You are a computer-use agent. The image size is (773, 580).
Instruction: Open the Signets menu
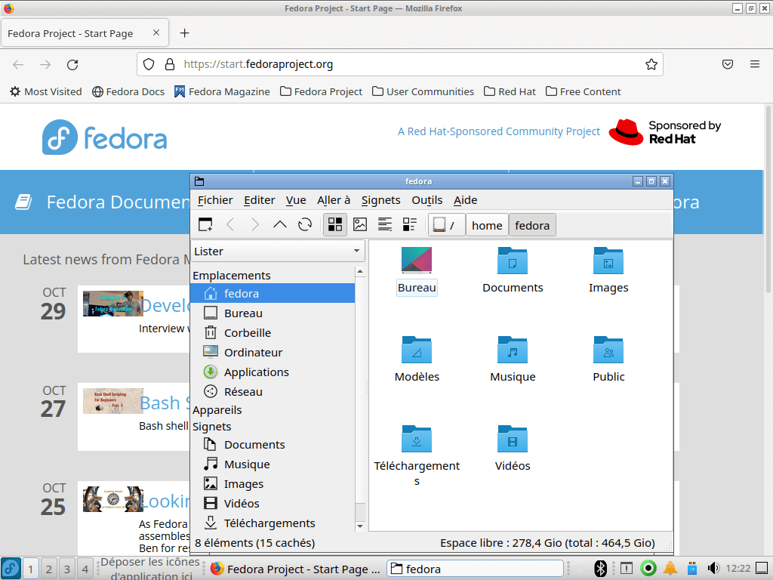pos(380,200)
